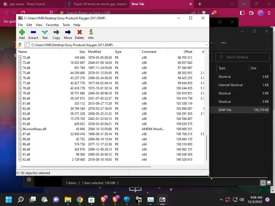This screenshot has height=206, width=275.
Task: Choose the Move toolbar icon
Action: pyautogui.click(x=68, y=34)
